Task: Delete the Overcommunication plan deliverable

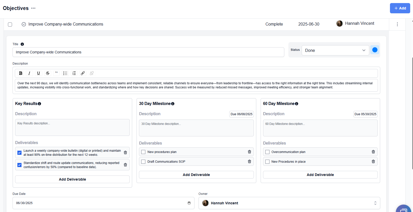Action: coord(373,152)
